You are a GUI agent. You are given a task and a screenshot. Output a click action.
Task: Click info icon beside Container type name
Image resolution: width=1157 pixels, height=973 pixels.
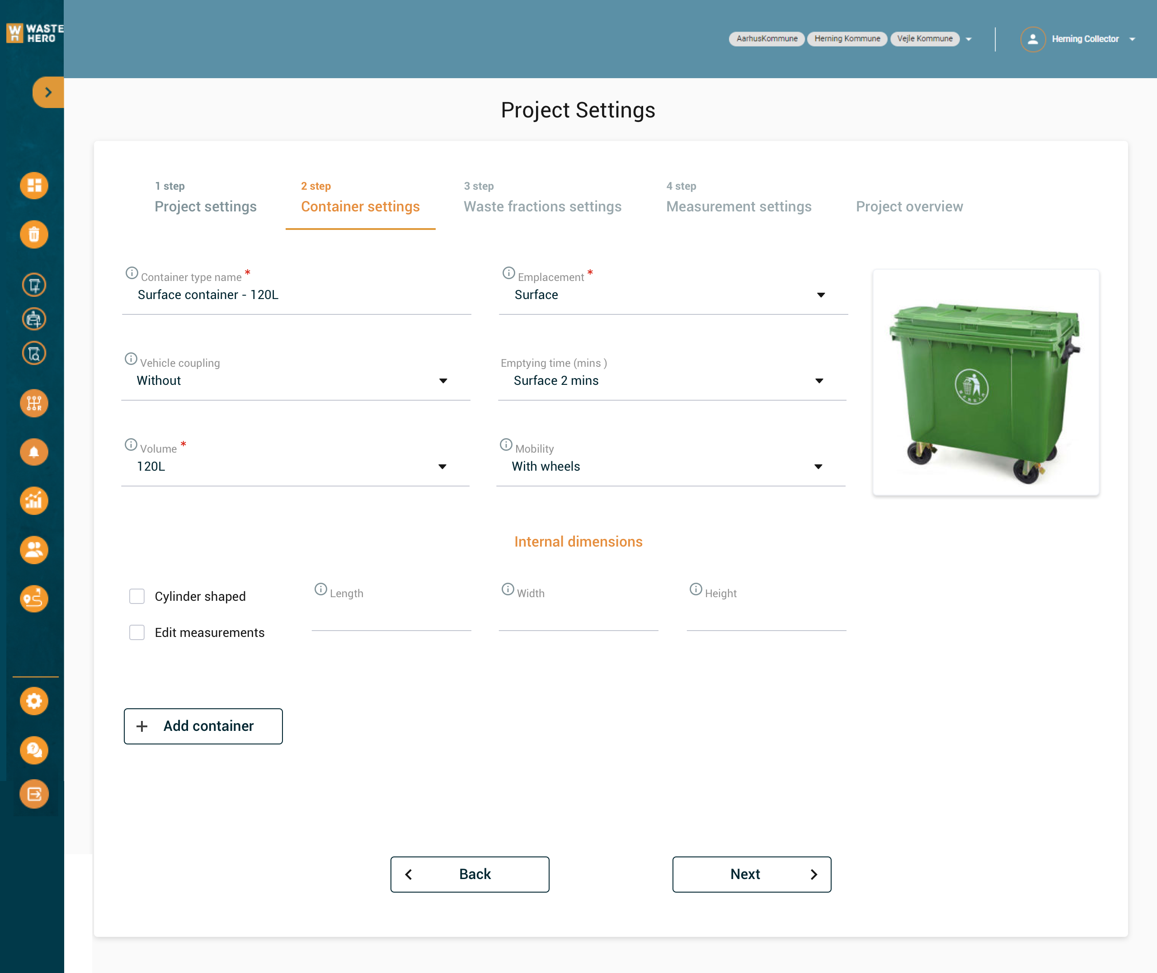point(132,273)
